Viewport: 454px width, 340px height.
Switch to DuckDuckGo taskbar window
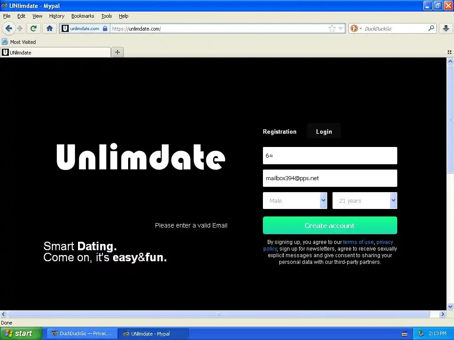tap(82, 333)
